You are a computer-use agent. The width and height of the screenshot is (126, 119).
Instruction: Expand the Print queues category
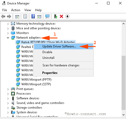8,89
